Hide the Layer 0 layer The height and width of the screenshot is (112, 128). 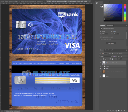101,76
